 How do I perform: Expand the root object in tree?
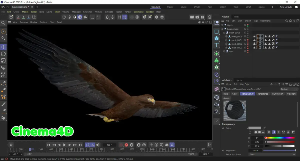pos(224,51)
